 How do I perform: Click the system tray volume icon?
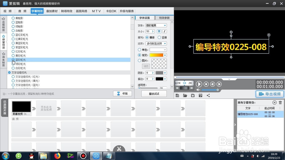258,156
